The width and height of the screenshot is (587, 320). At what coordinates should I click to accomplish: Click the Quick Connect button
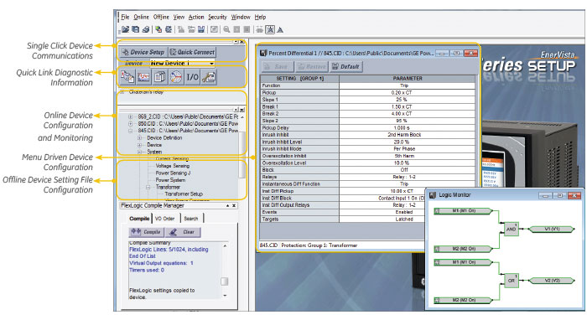(x=192, y=52)
